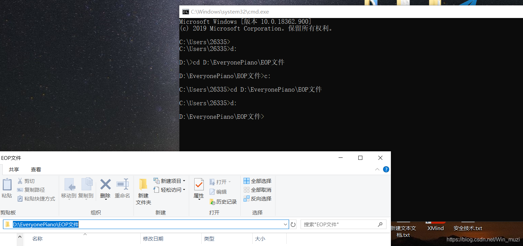The width and height of the screenshot is (523, 246).
Task: Click inside the 搜索"EOP文件" search box
Action: tap(340, 224)
